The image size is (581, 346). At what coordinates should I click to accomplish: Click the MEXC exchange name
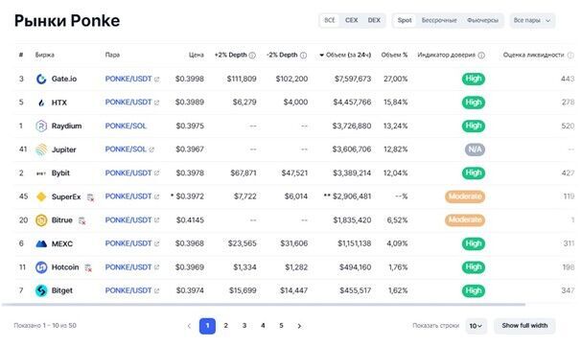point(62,244)
